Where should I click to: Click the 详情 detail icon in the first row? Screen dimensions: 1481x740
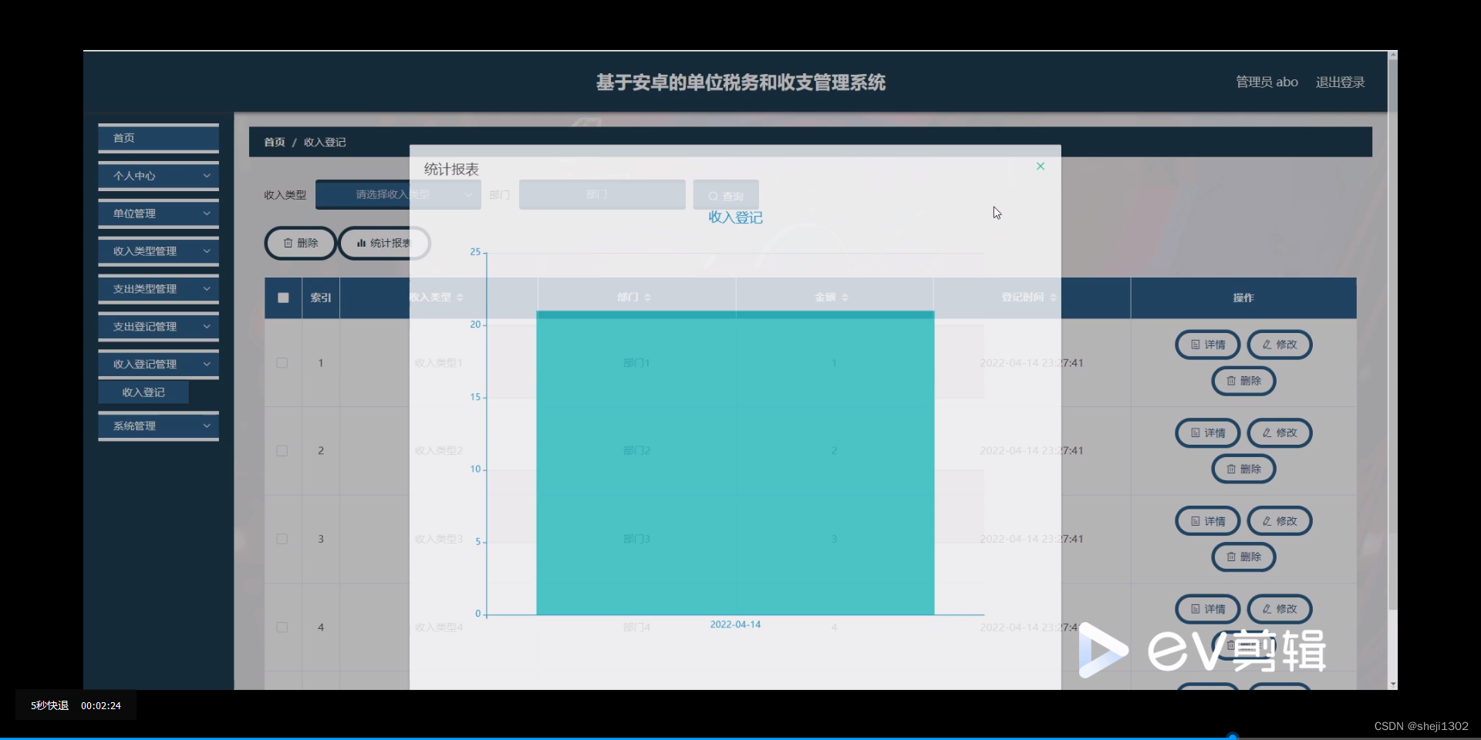coord(1193,345)
